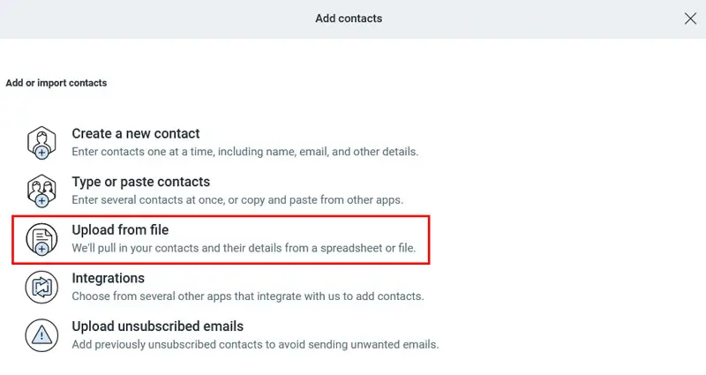The height and width of the screenshot is (375, 706).
Task: Open the Integrations heading
Action: pos(108,278)
